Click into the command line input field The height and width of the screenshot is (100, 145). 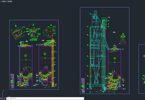click(46, 99)
